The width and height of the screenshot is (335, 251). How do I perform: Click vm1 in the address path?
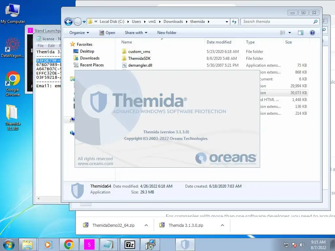tap(152, 22)
